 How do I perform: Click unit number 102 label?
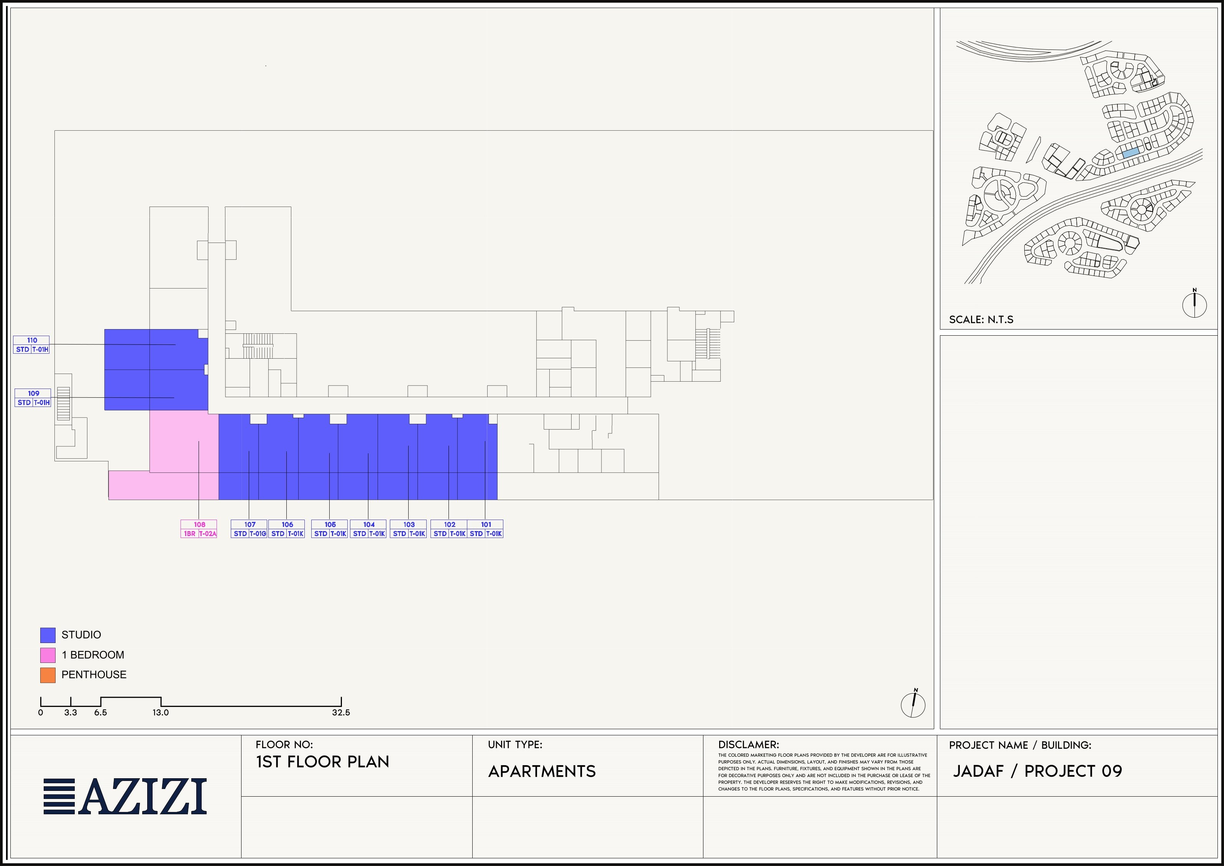(x=450, y=525)
